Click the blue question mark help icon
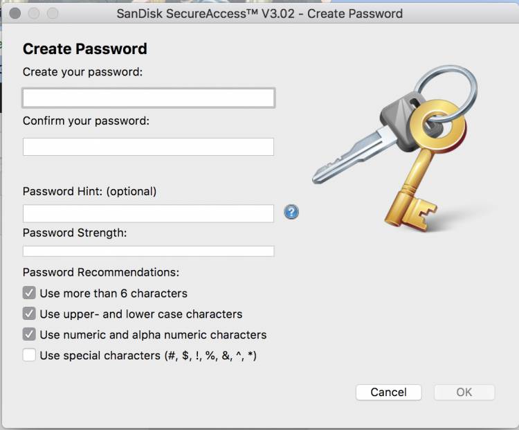519x430 pixels. click(291, 212)
